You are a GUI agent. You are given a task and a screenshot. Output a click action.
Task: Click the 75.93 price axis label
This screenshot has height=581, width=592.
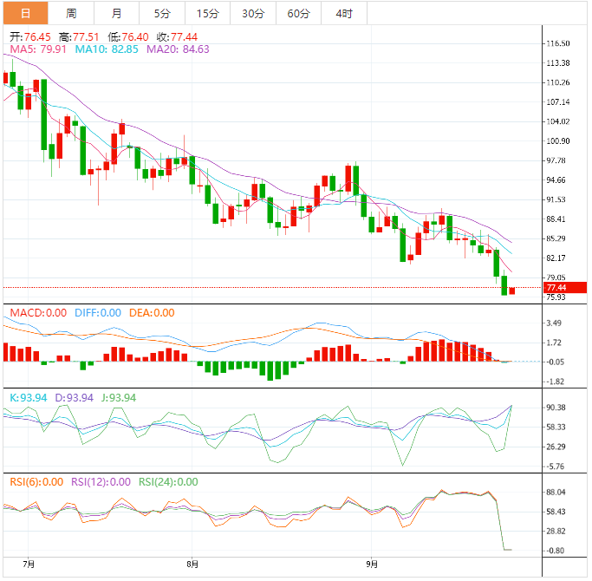tap(556, 297)
